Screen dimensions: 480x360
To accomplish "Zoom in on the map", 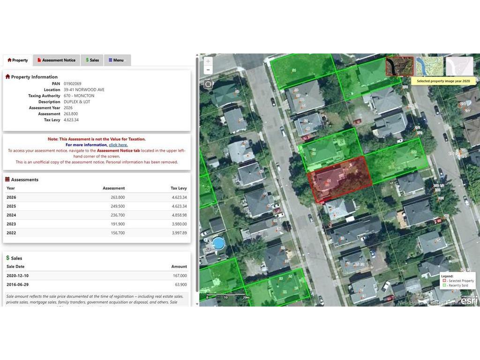I will point(208,61).
